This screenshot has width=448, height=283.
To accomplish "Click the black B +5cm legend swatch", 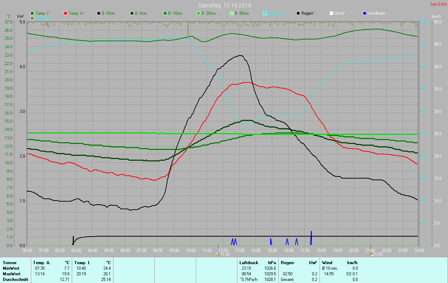I will [99, 13].
